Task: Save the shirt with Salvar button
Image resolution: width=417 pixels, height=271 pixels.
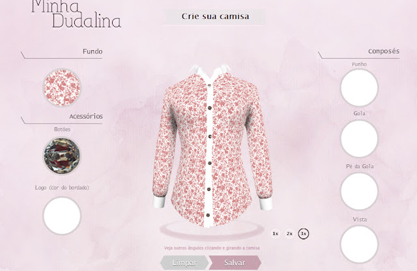Action: [235, 263]
